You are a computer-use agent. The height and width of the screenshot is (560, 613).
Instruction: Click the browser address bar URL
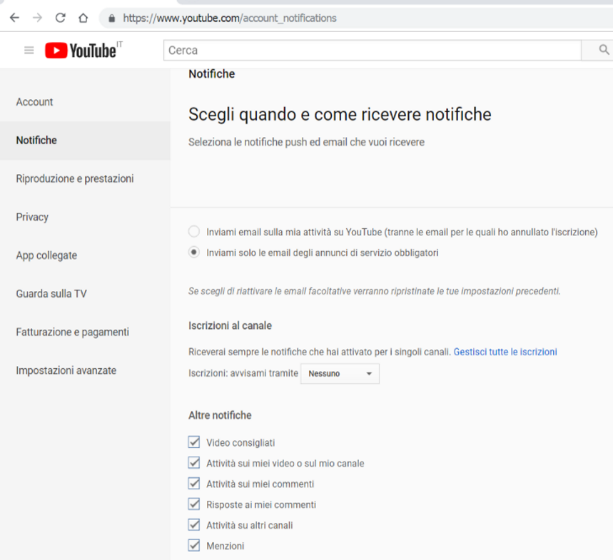(x=230, y=19)
